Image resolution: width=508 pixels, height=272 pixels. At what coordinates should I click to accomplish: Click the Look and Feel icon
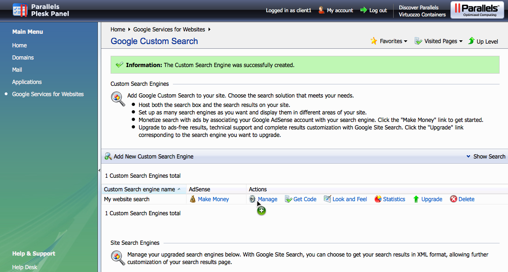327,199
